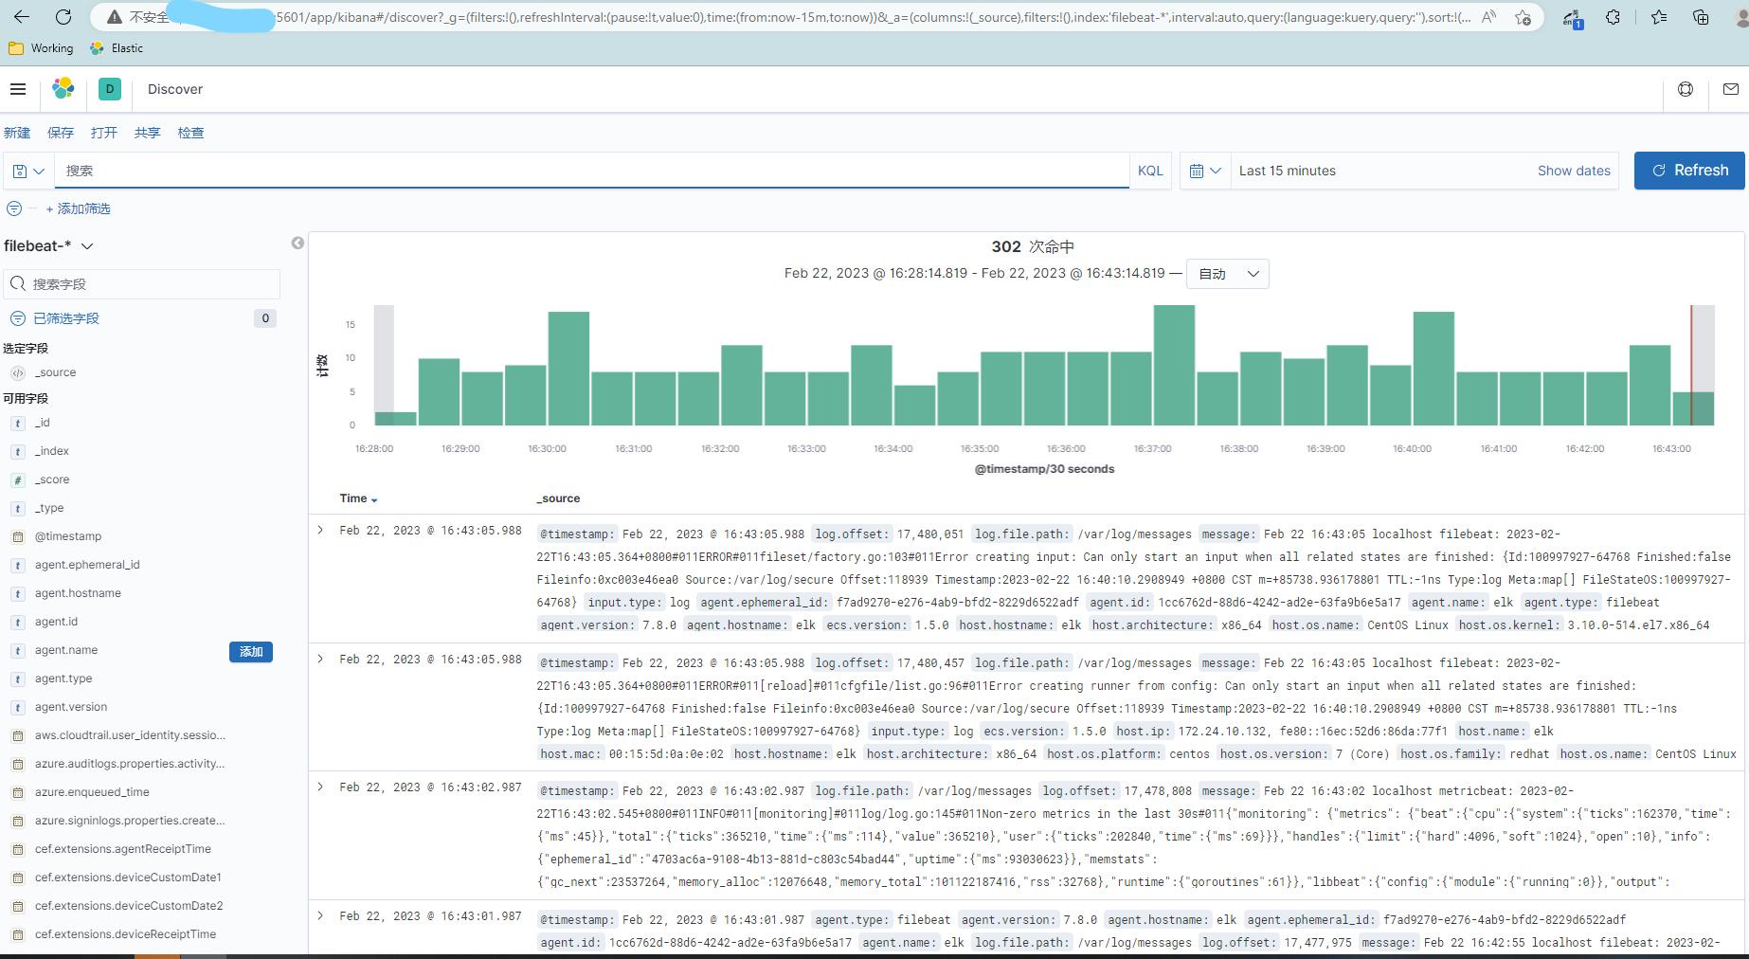This screenshot has width=1749, height=959.
Task: Expand the 16:43:01.987 log row
Action: click(x=320, y=916)
